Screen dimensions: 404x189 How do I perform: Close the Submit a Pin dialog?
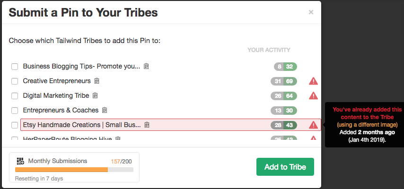click(311, 12)
